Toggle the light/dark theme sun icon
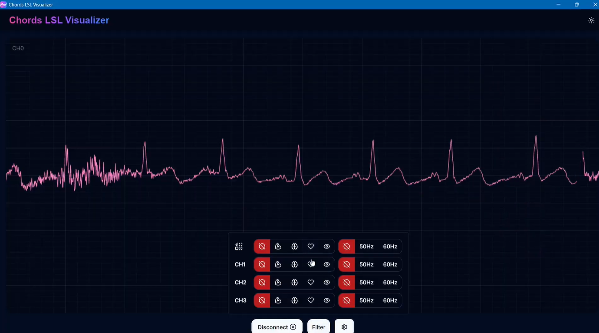 (x=591, y=20)
